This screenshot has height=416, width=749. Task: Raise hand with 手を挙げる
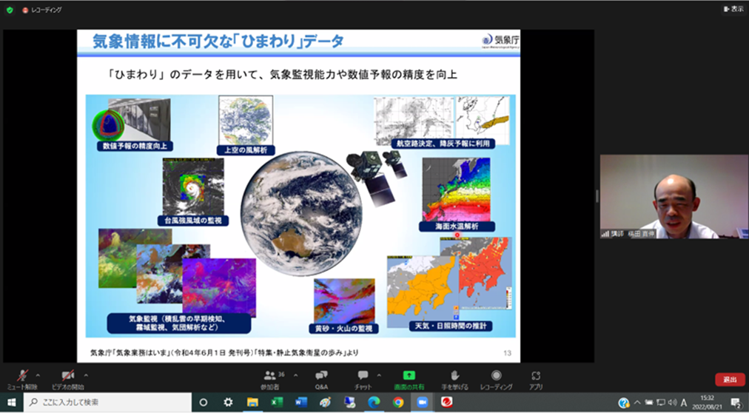coord(454,378)
